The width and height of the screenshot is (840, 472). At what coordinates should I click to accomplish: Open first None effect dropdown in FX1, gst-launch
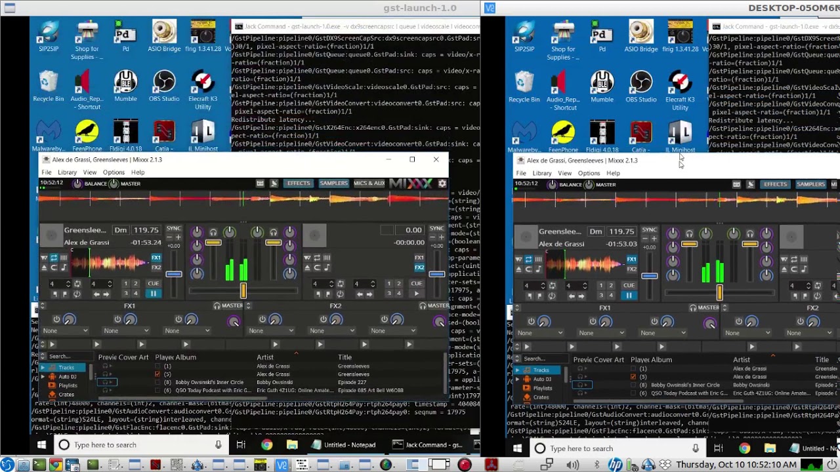tap(66, 330)
